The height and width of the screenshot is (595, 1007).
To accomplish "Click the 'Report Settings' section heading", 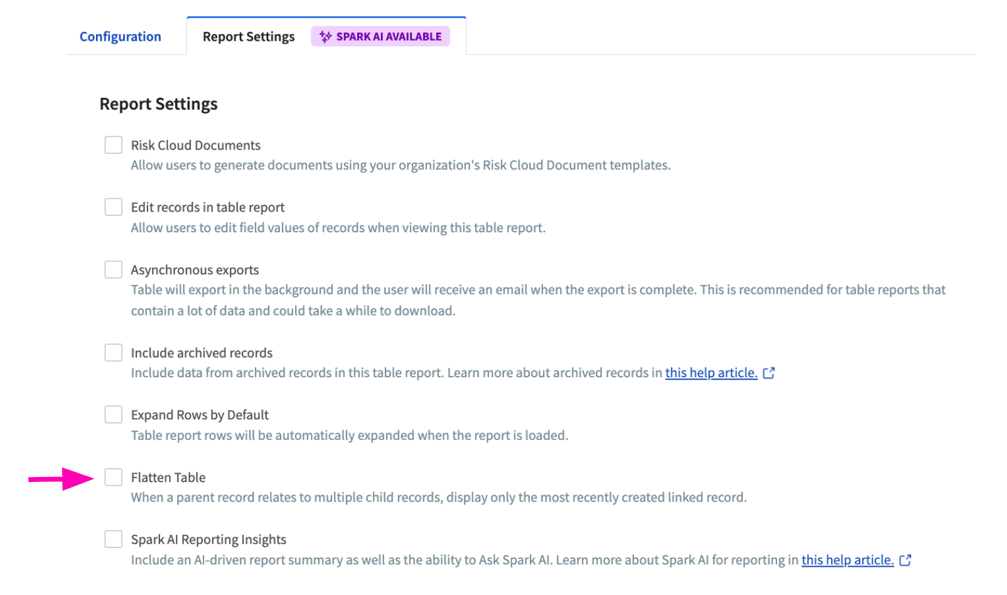I will coord(158,104).
